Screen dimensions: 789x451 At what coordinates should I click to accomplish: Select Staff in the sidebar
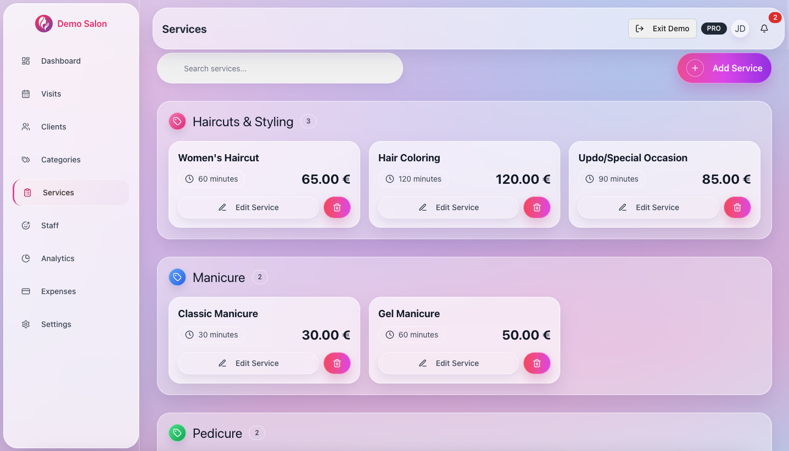[71, 226]
